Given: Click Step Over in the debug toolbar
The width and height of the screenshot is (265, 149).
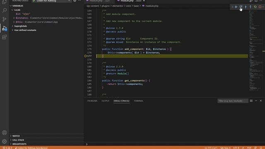Looking at the screenshot, I should [x=241, y=7].
